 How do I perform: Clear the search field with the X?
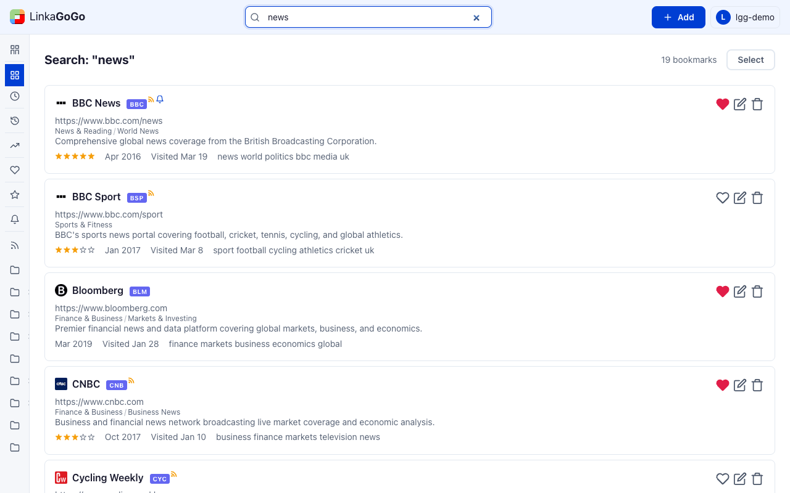[x=476, y=18]
